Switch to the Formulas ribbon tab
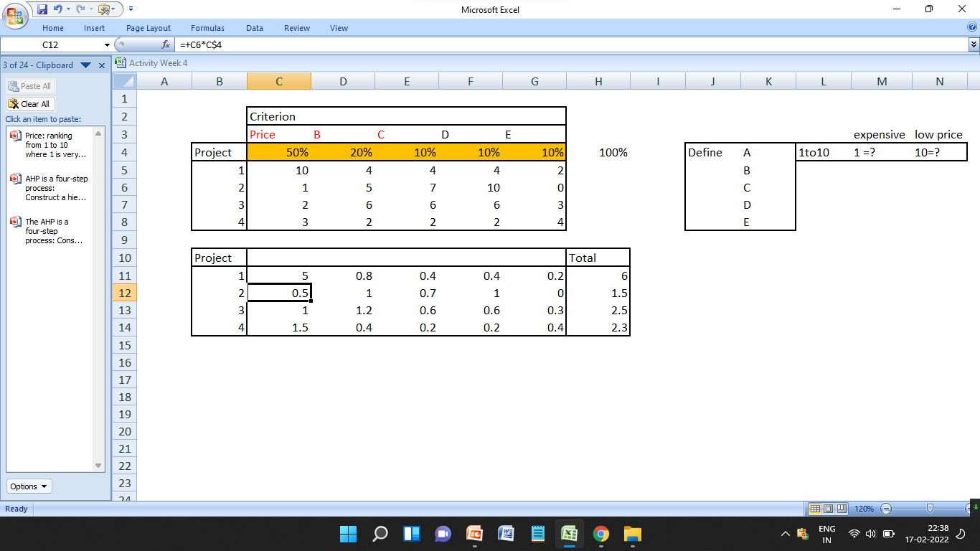The image size is (980, 551). coord(207,28)
